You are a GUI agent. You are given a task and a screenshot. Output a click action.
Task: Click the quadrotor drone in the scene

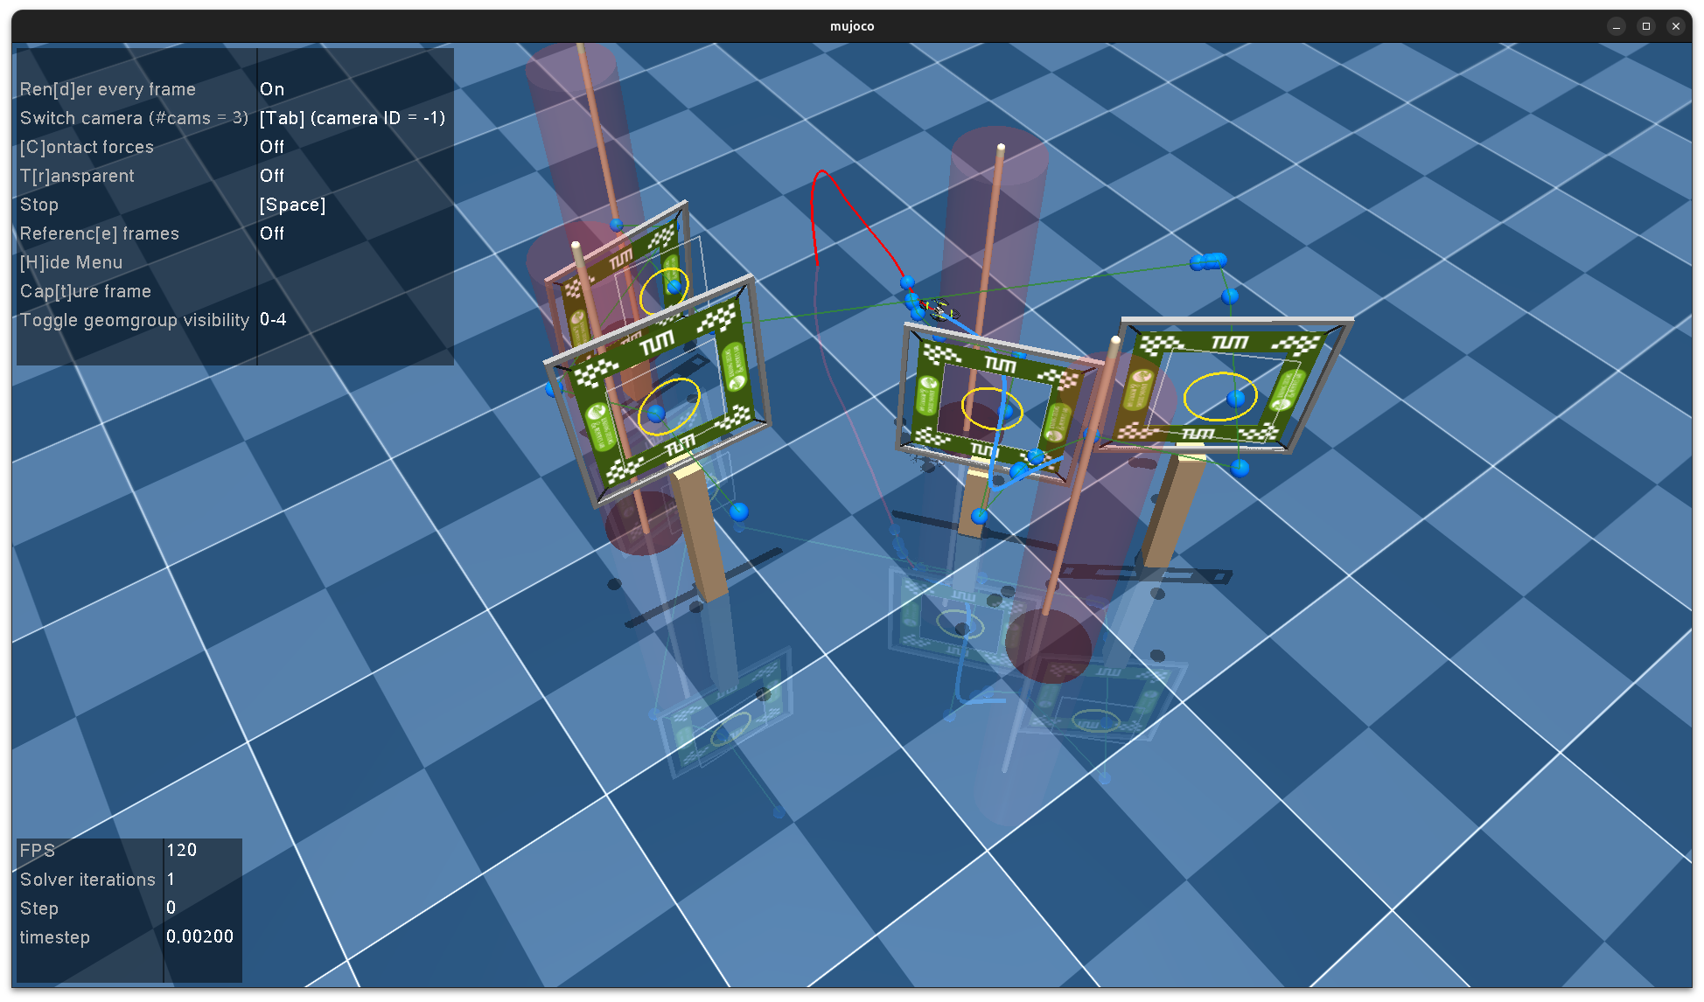pos(939,309)
